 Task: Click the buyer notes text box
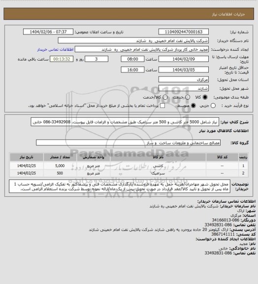point(120,186)
